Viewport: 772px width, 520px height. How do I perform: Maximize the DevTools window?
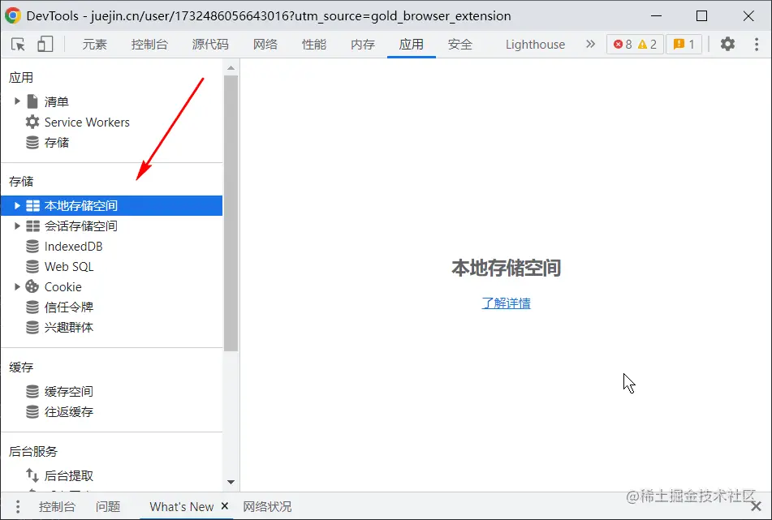(701, 15)
